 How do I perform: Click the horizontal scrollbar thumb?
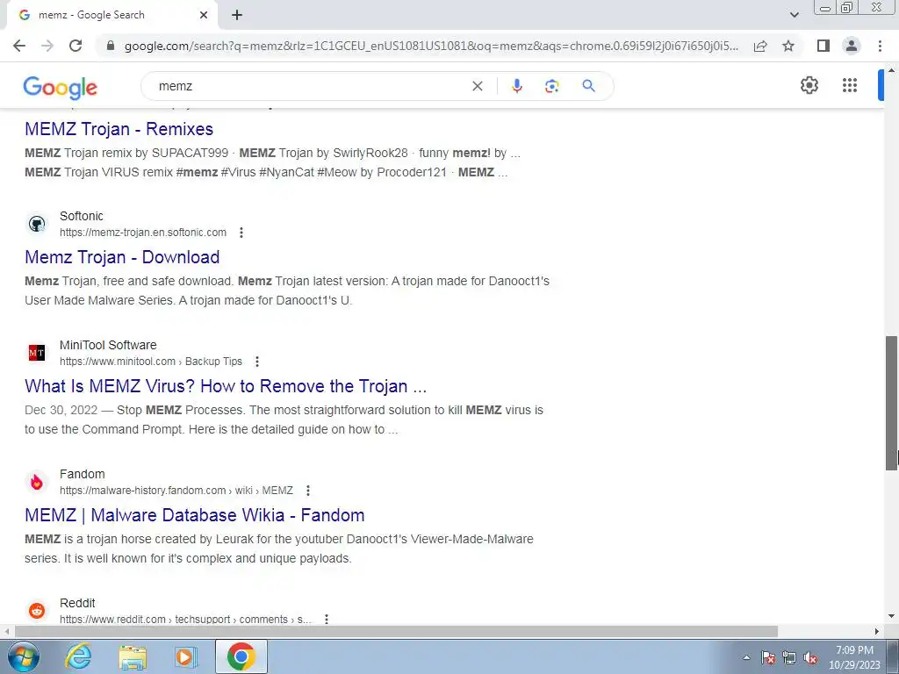tap(396, 631)
